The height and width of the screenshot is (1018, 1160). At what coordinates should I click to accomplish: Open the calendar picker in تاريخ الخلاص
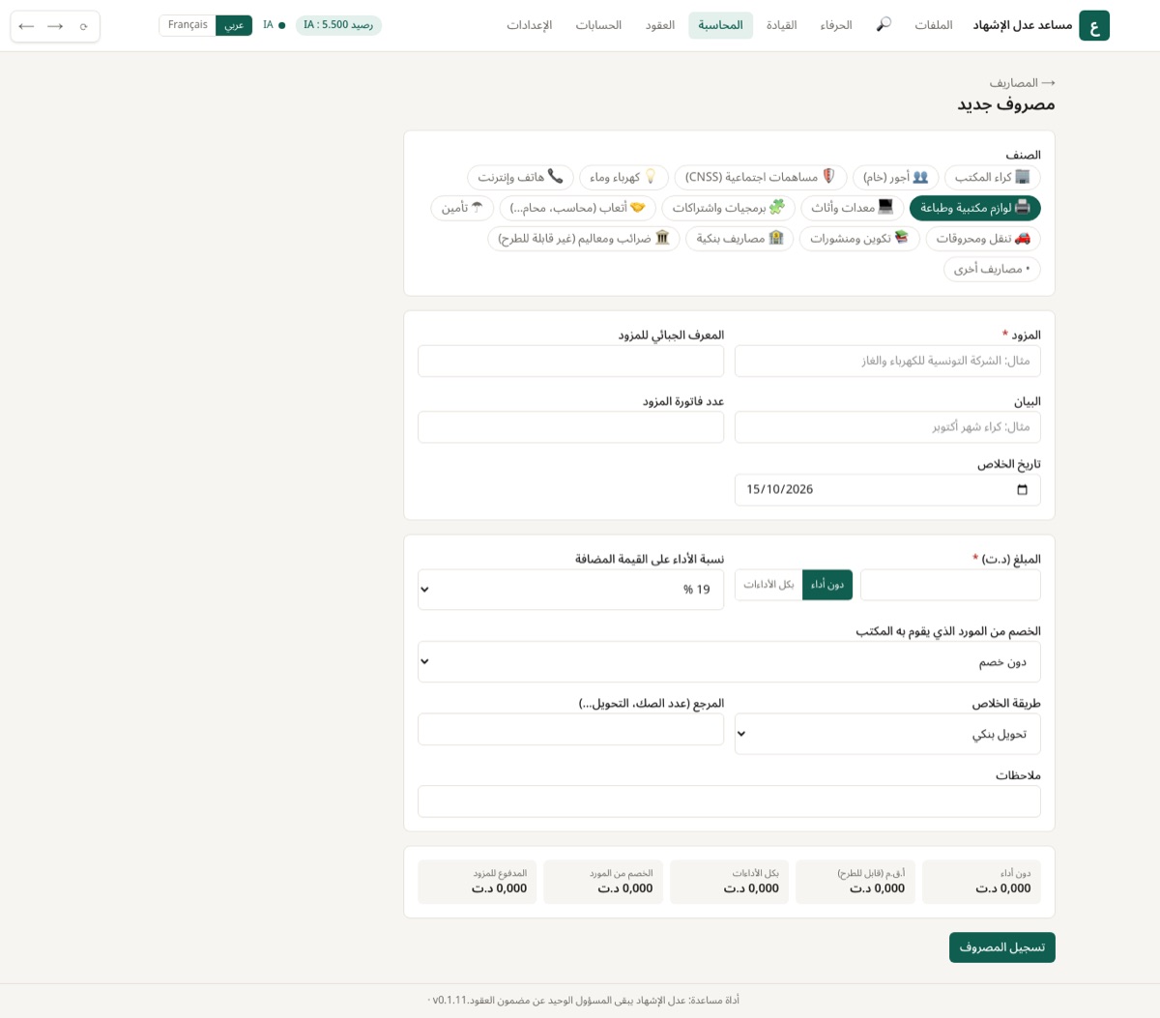pos(1022,490)
